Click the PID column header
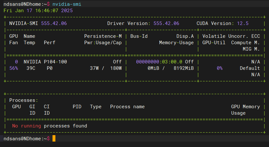 click(x=77, y=107)
